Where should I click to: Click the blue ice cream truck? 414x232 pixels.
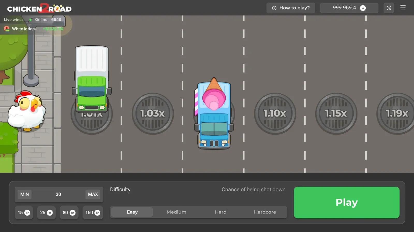click(214, 113)
